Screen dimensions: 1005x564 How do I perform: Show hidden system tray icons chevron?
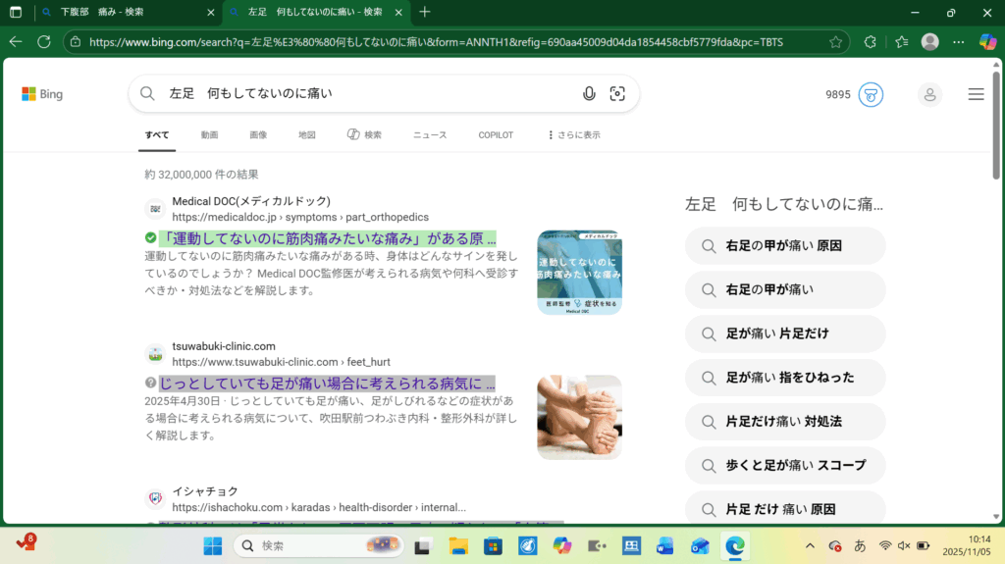[810, 545]
